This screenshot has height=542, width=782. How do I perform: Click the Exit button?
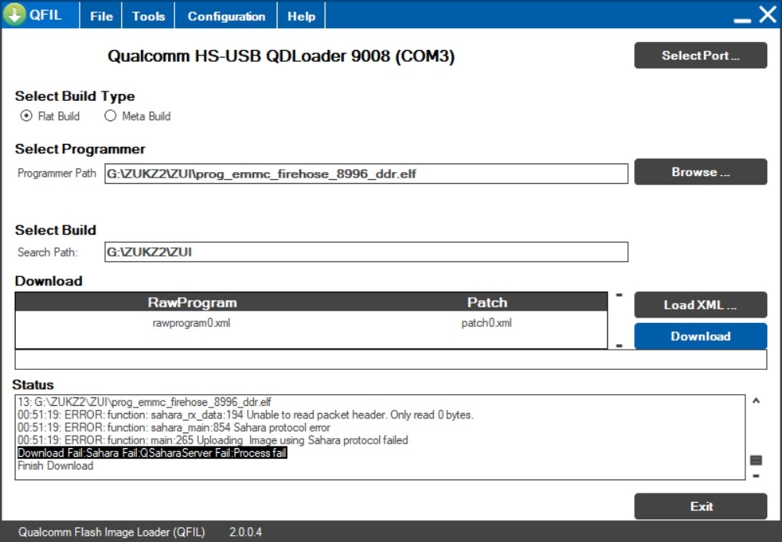[700, 506]
